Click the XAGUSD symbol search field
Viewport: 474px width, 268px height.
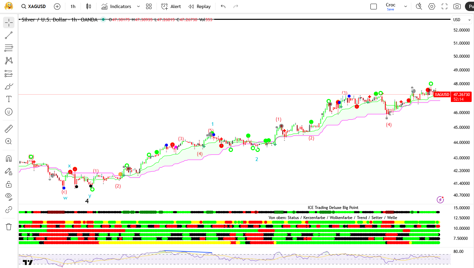click(34, 6)
